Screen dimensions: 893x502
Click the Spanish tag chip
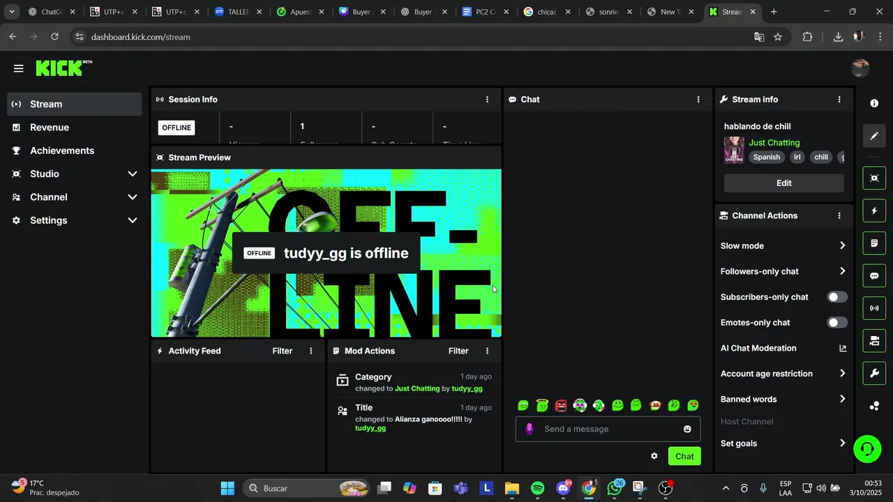(x=766, y=158)
